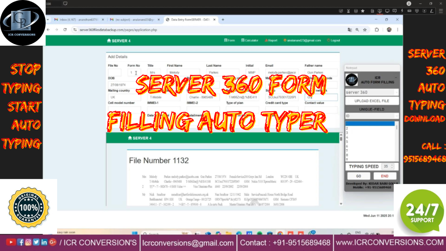Open the browser tab search chevron
The width and height of the screenshot is (446, 251).
pos(48,20)
